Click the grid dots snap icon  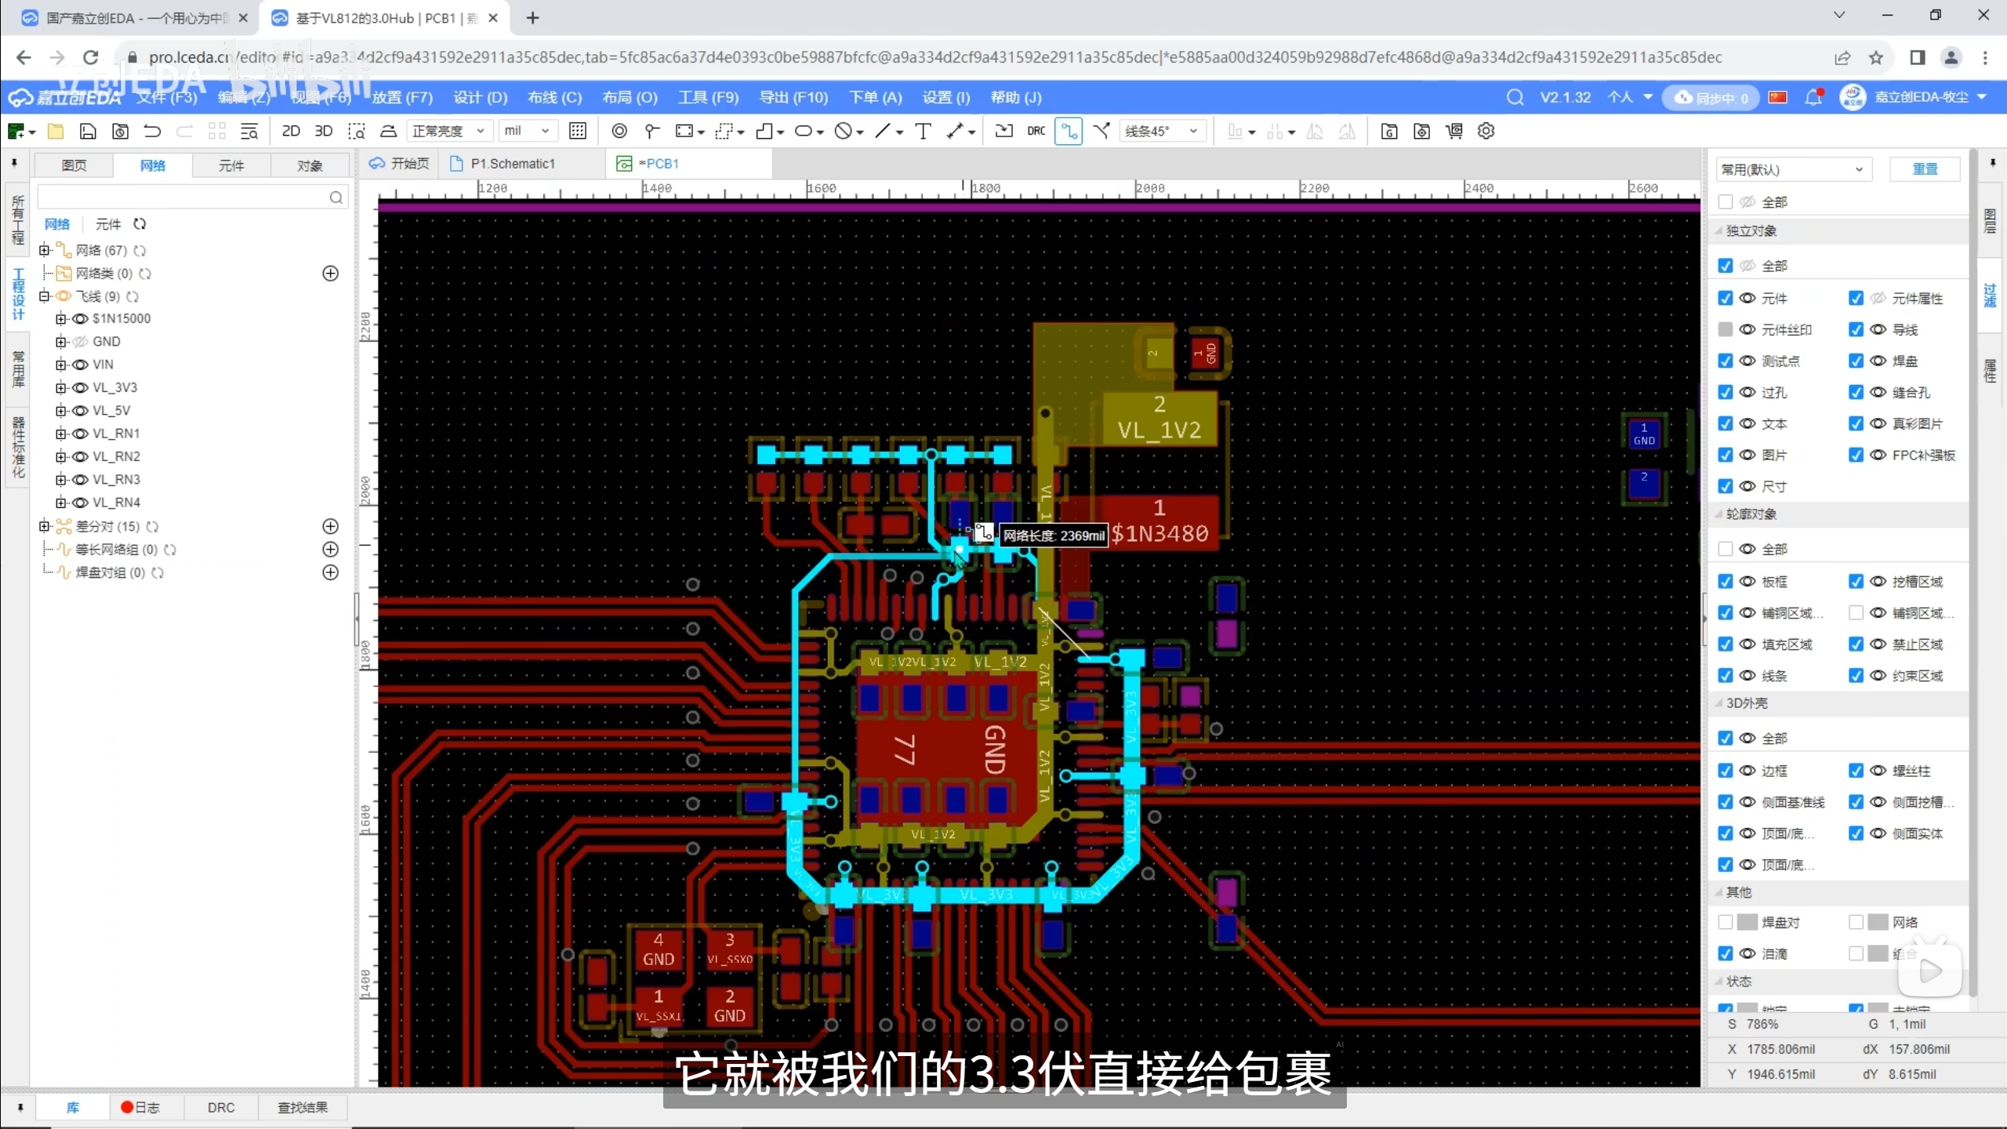(578, 131)
